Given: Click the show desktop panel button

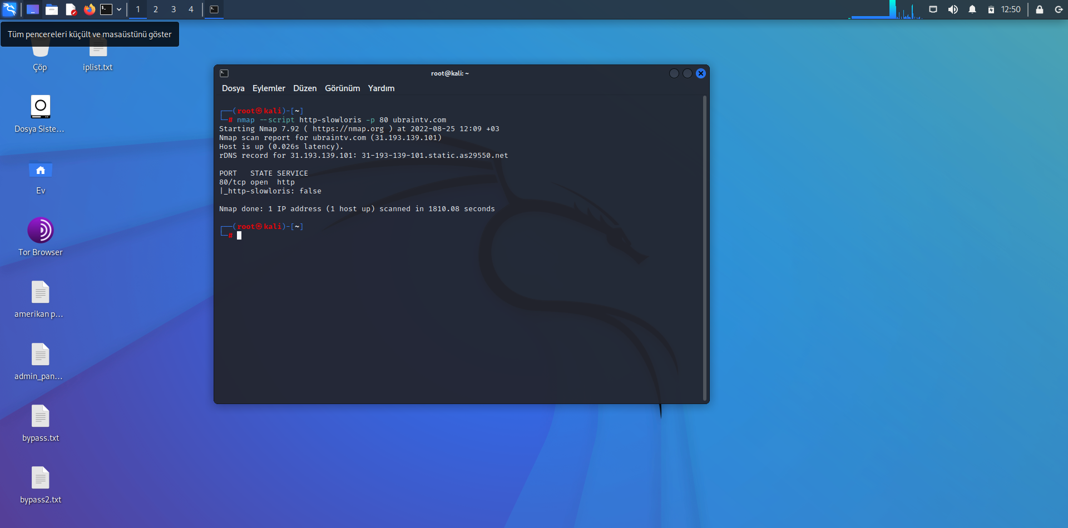Looking at the screenshot, I should click(x=33, y=9).
